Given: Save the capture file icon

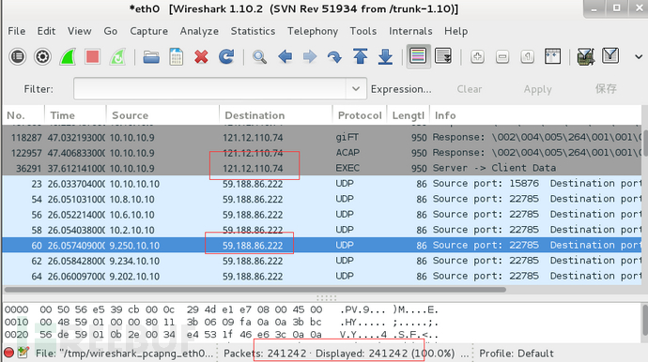Looking at the screenshot, I should [176, 57].
